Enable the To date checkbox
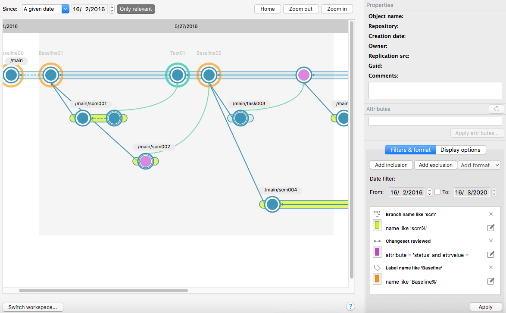 tap(437, 192)
